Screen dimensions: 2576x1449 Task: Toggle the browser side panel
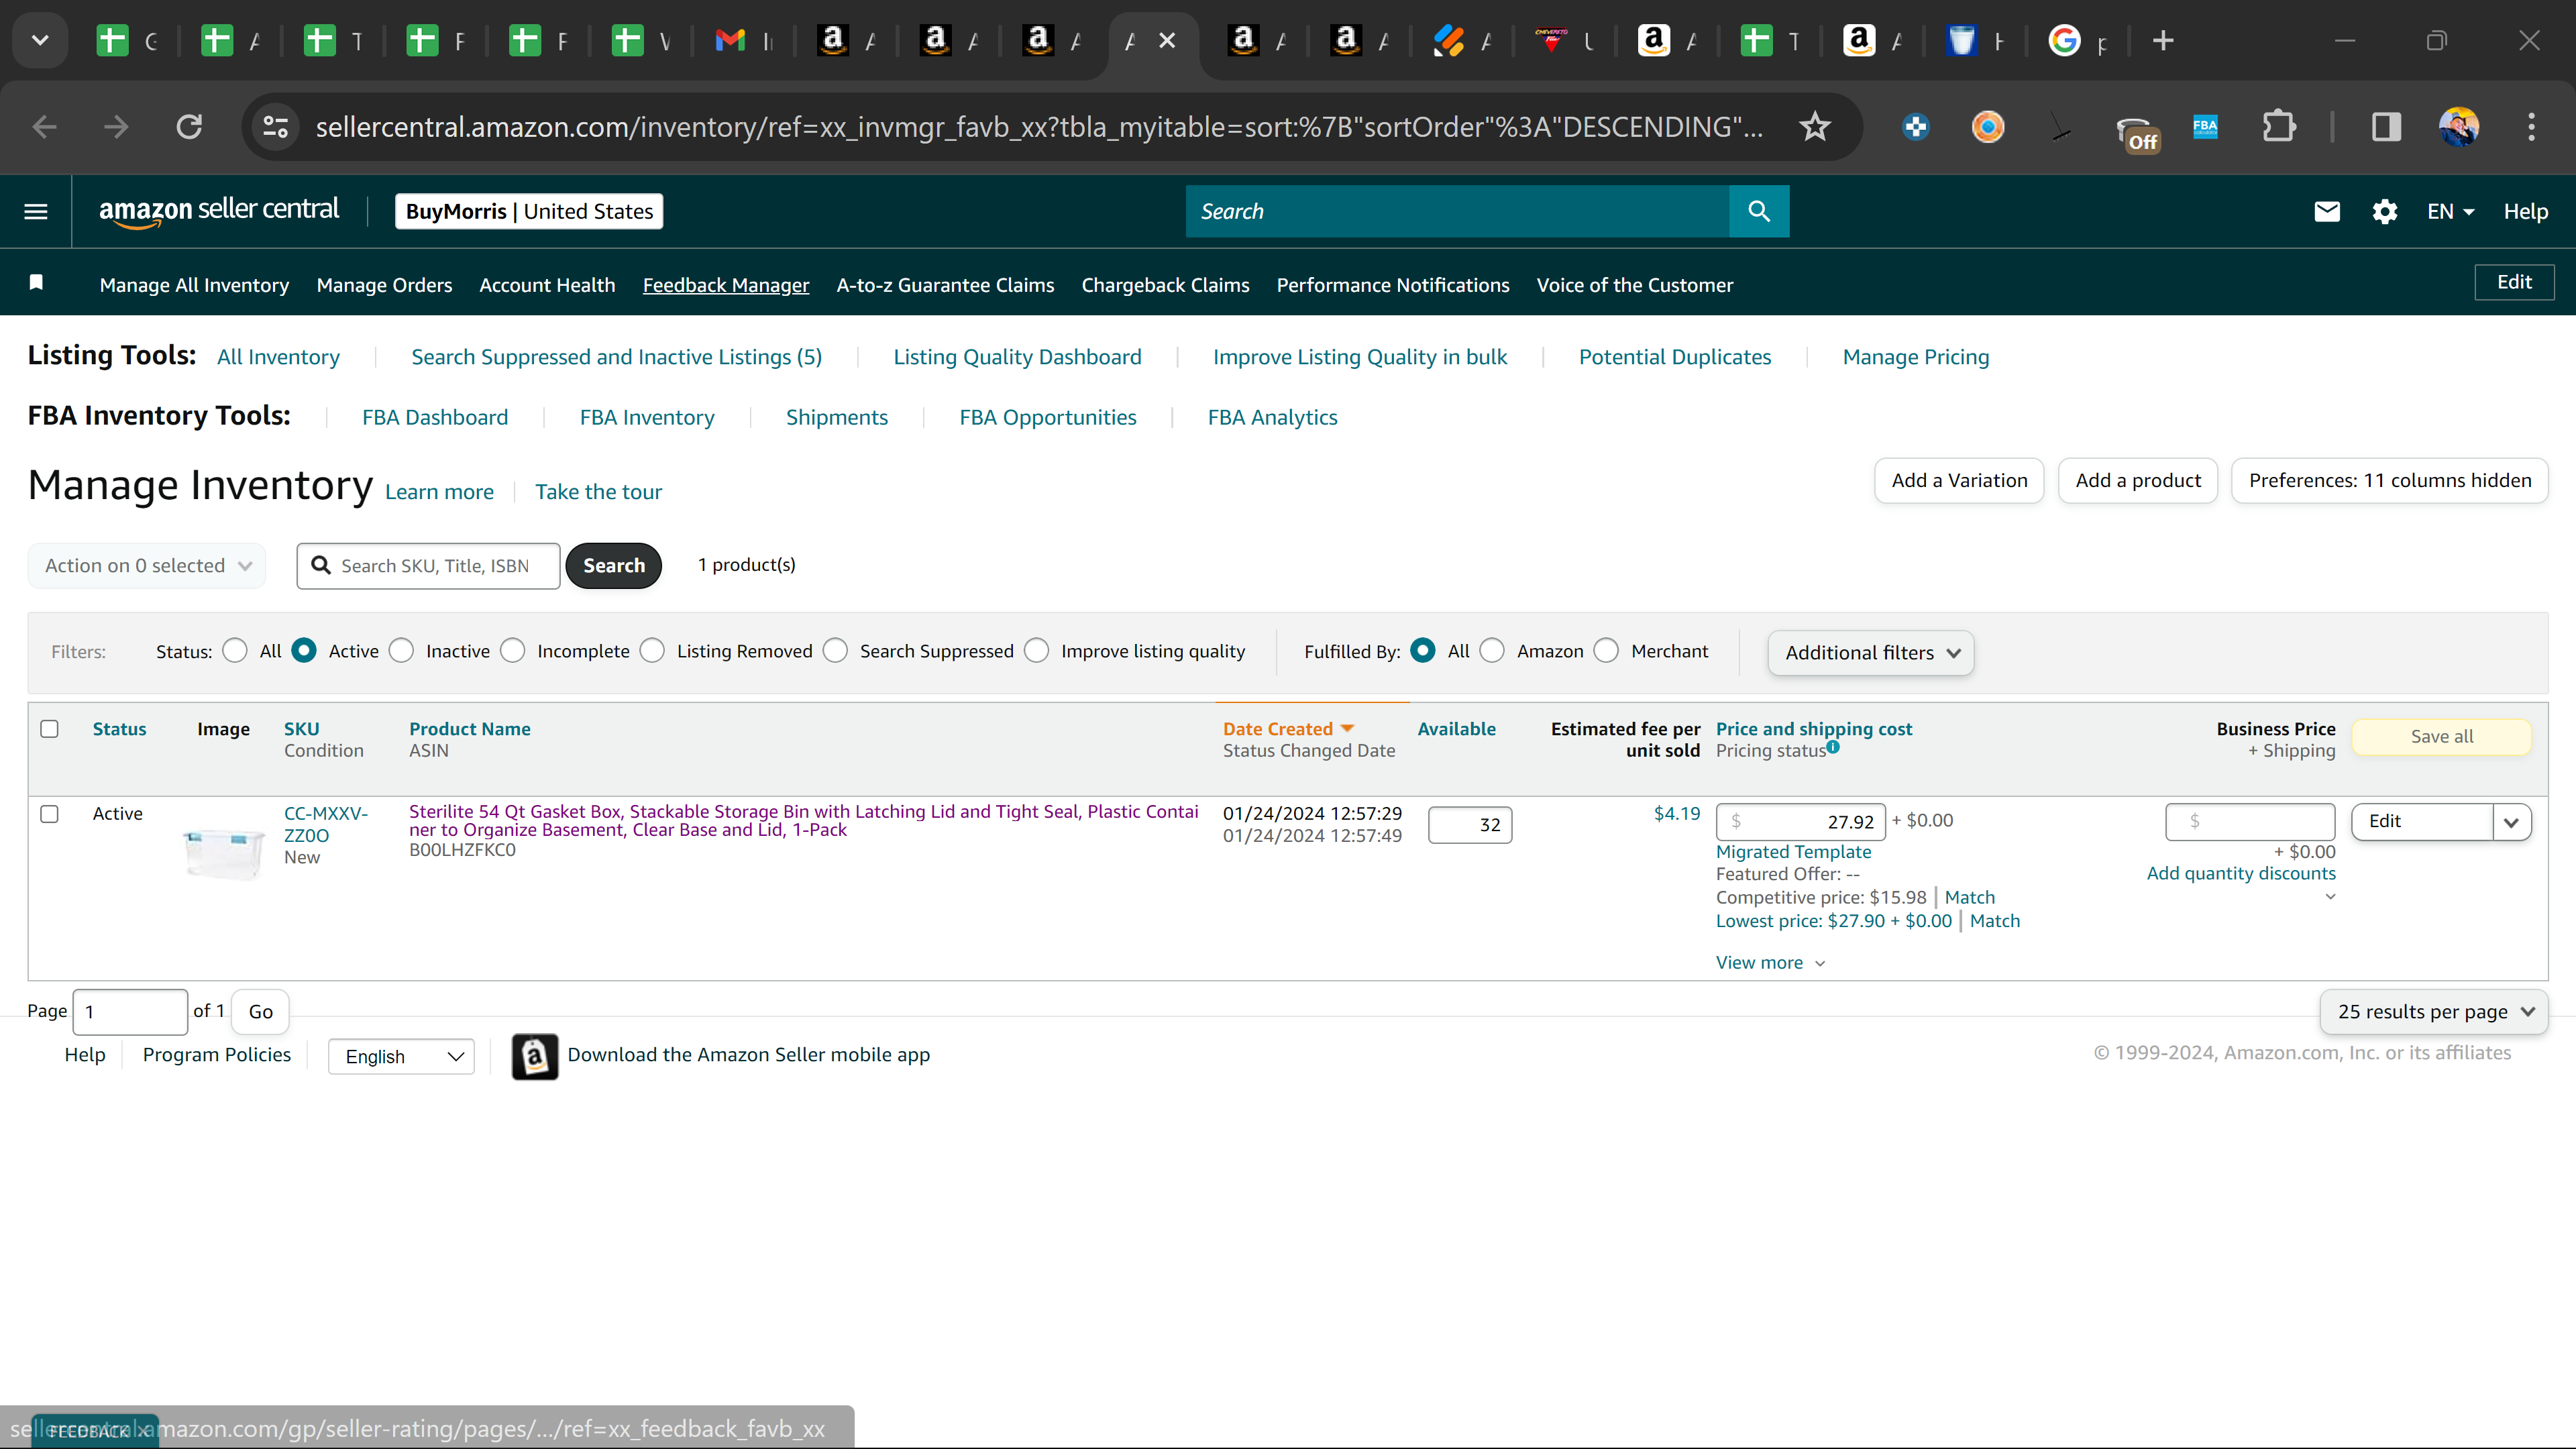tap(2387, 127)
